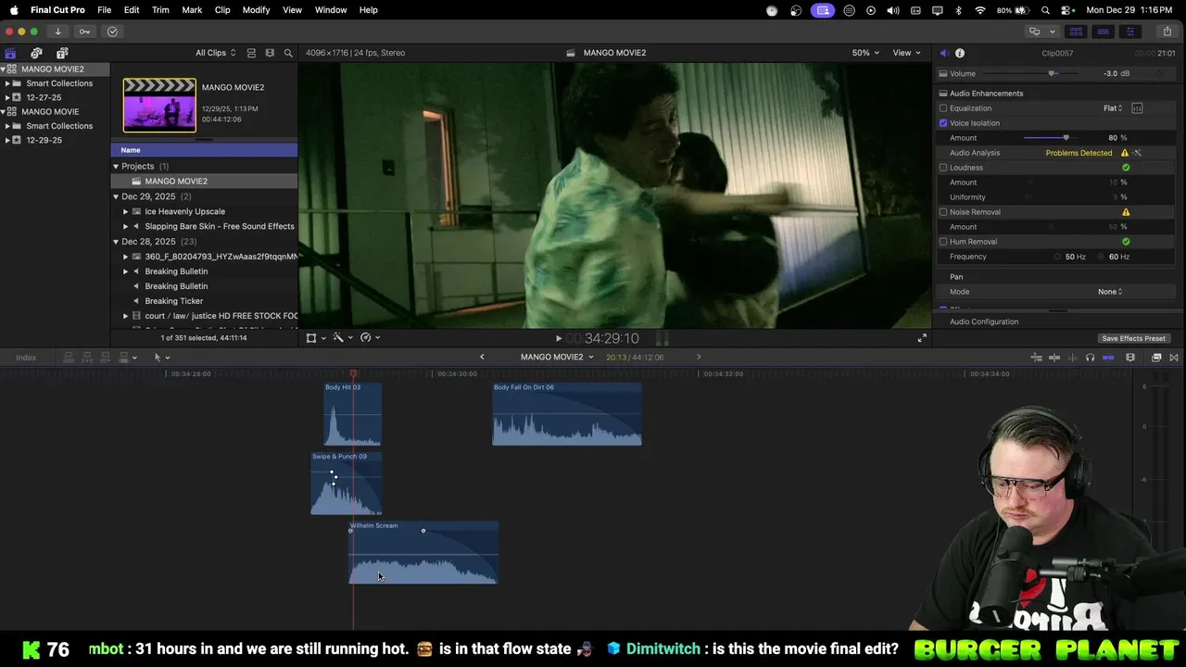This screenshot has height=667, width=1186.
Task: Click the viewer play button
Action: [558, 339]
